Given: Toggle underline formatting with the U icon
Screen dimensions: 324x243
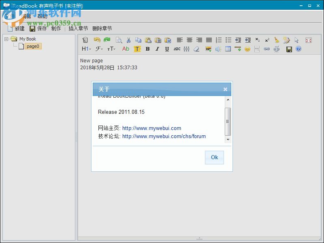Looking at the screenshot, I should (x=166, y=49).
